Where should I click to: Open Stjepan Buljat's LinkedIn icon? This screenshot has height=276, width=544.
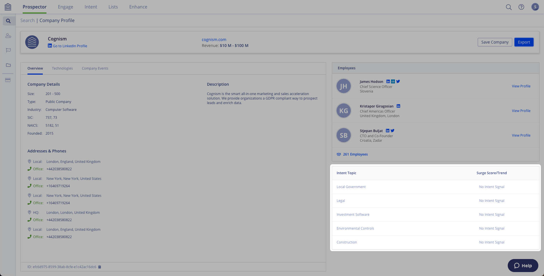point(388,131)
